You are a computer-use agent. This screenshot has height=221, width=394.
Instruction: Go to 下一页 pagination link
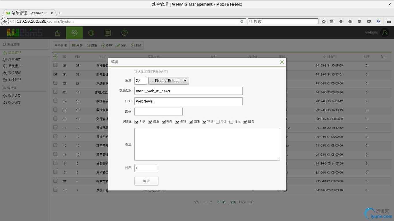pyautogui.click(x=221, y=202)
